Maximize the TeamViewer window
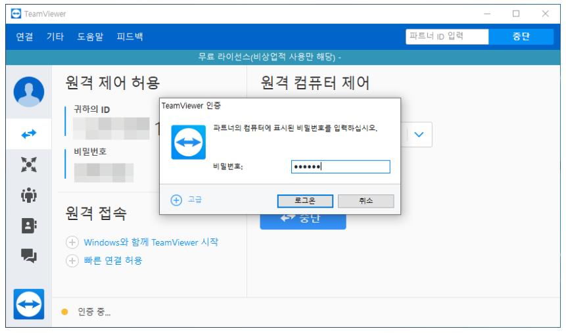This screenshot has width=566, height=333. [516, 14]
